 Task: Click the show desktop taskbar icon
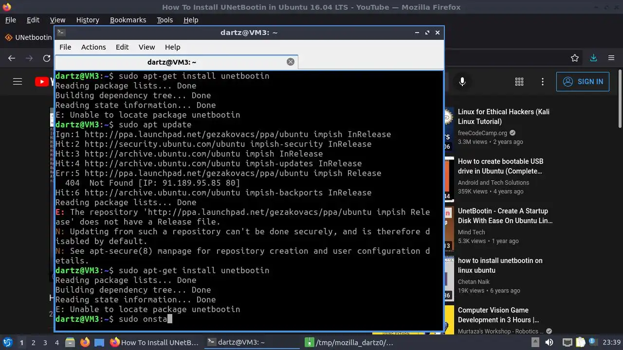click(99, 343)
